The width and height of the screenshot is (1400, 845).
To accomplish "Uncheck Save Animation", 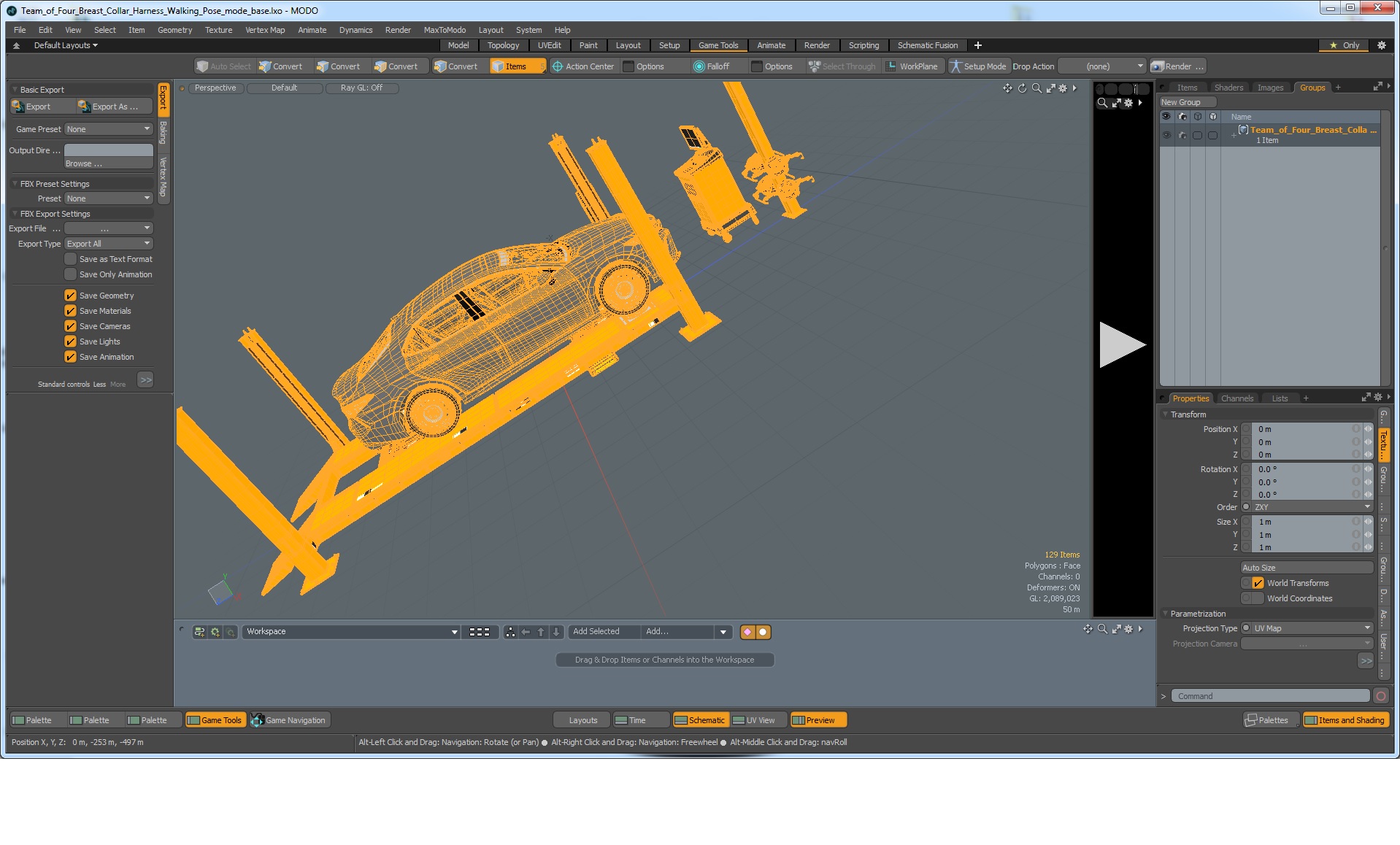I will click(x=71, y=357).
